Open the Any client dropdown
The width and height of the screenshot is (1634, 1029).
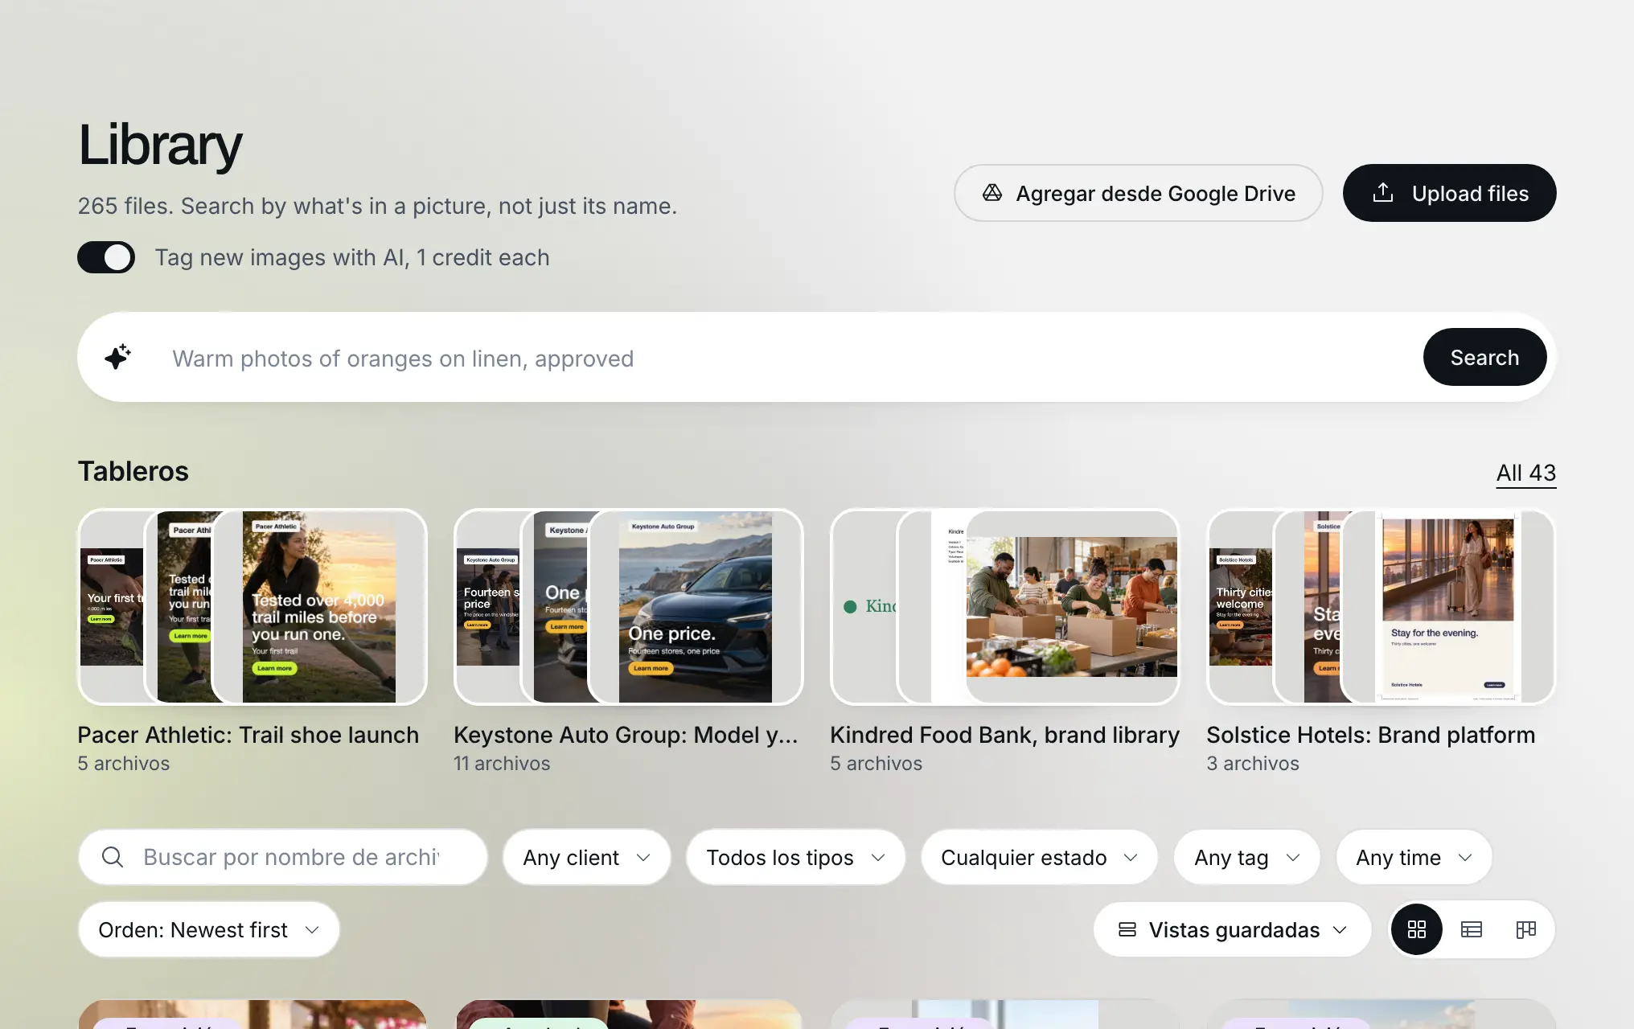pyautogui.click(x=587, y=857)
